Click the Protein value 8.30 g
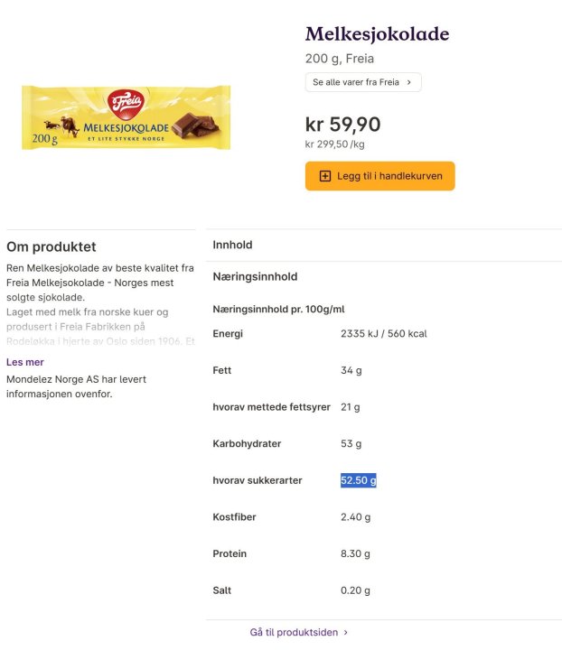Viewport: 562px width, 650px height. tap(355, 553)
